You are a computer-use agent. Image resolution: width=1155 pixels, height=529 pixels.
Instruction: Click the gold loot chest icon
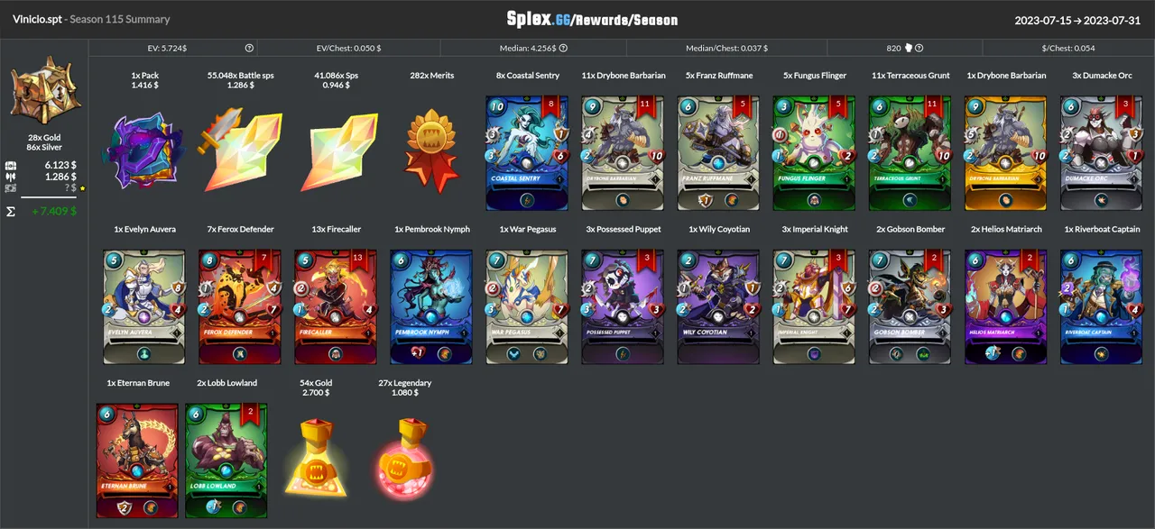43,90
